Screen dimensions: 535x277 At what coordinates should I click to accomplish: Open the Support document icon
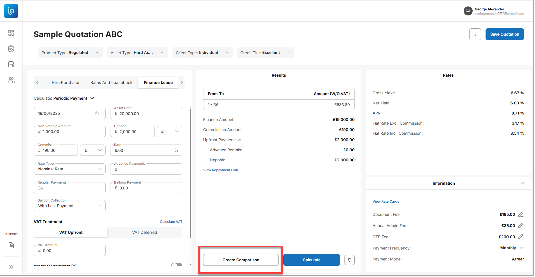[x=11, y=245]
